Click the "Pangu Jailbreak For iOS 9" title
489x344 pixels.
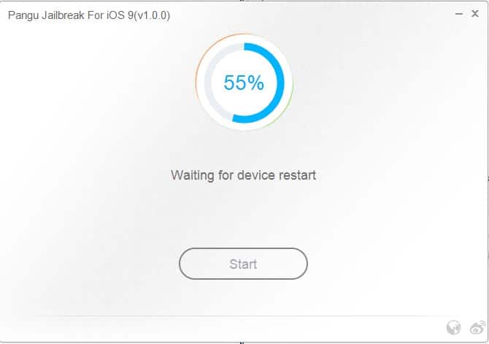coord(71,15)
